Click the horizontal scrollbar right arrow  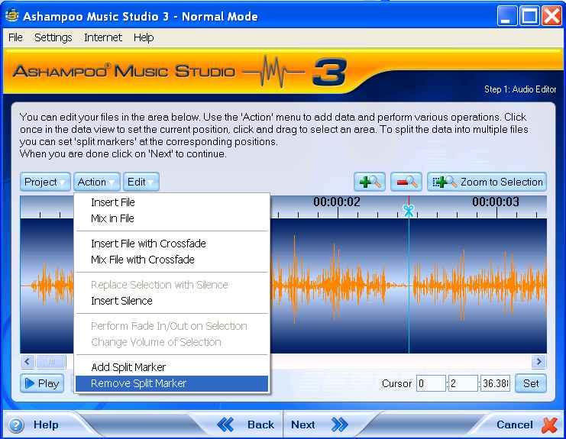click(539, 362)
